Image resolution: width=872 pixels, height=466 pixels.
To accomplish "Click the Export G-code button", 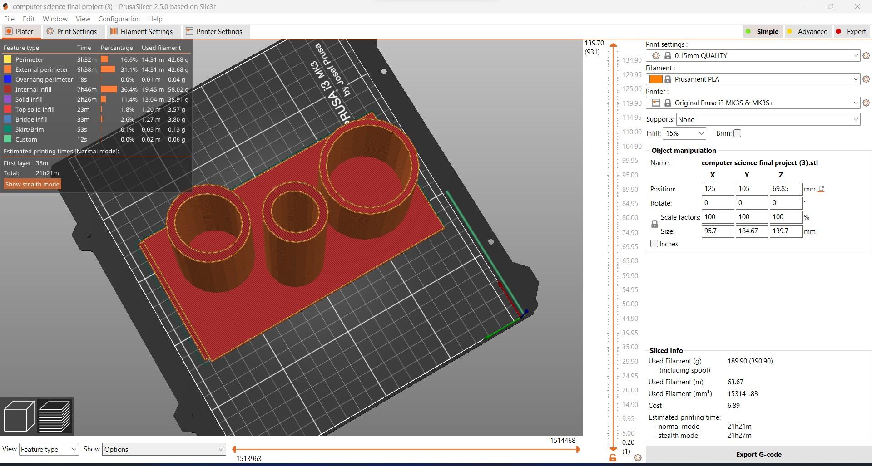I will [758, 454].
